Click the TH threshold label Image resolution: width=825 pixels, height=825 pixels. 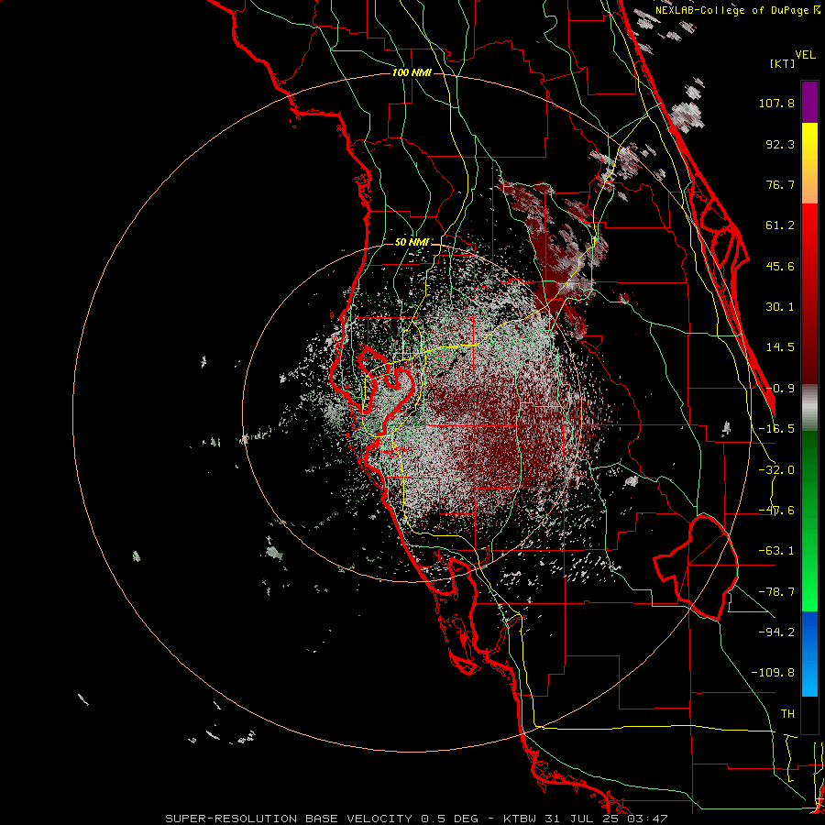click(x=787, y=714)
